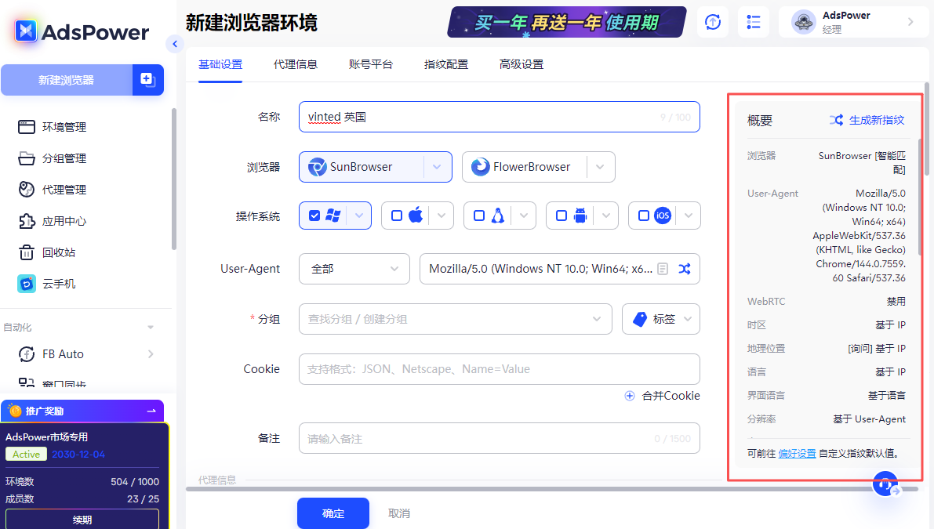The width and height of the screenshot is (934, 529).
Task: Open 偏好设置 via the link
Action: pos(797,453)
